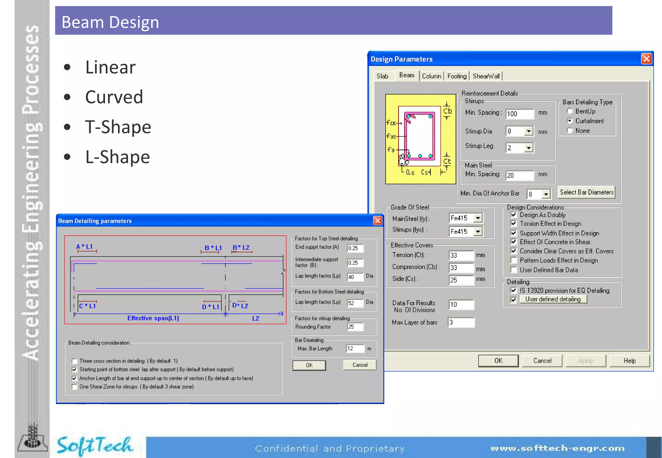Click OK in Beam Detailing parameters
662x458 pixels.
pos(309,365)
